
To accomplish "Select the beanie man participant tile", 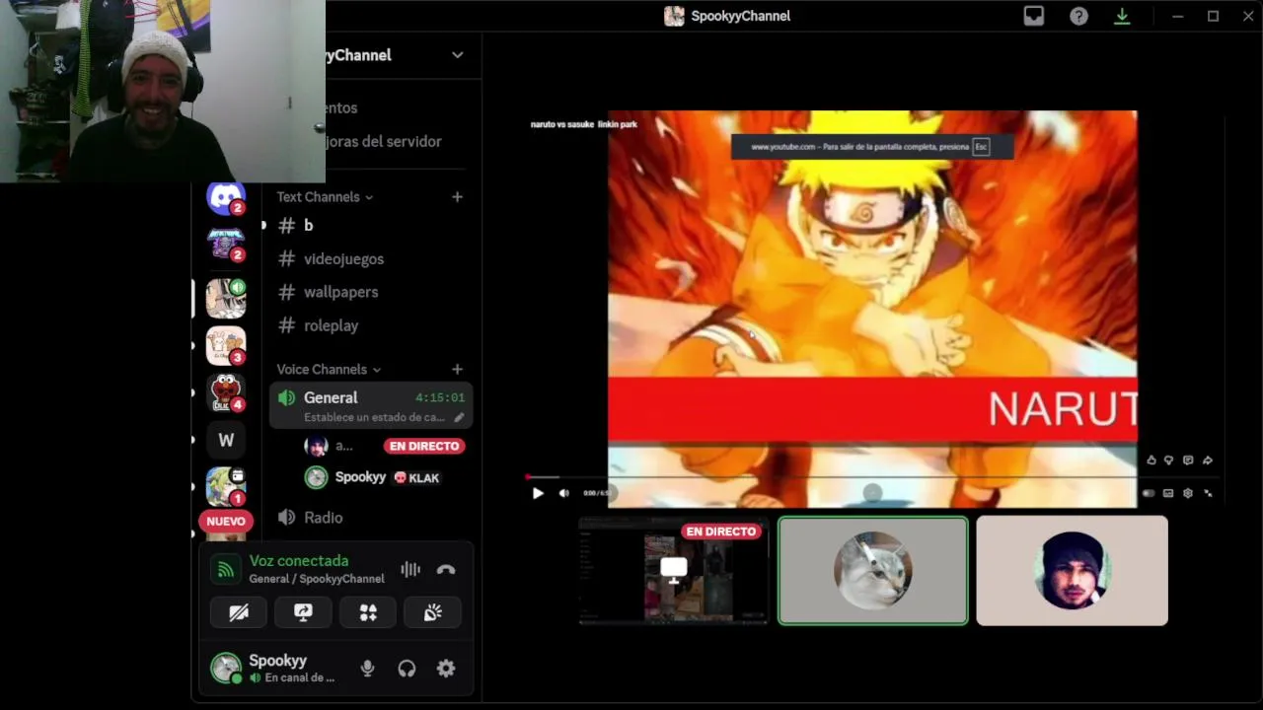I will click(1072, 571).
